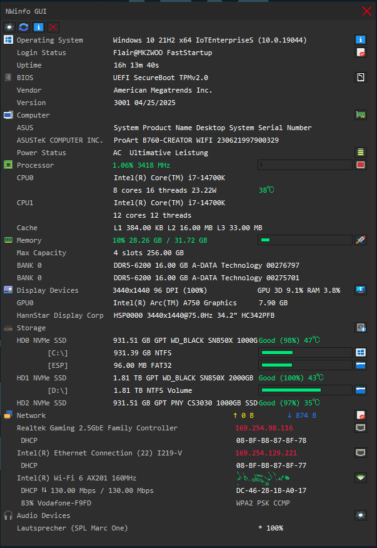The height and width of the screenshot is (548, 377).
Task: Click the drive icon beside the Storage label
Action: (x=8, y=328)
